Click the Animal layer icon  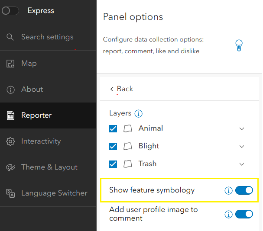click(127, 128)
